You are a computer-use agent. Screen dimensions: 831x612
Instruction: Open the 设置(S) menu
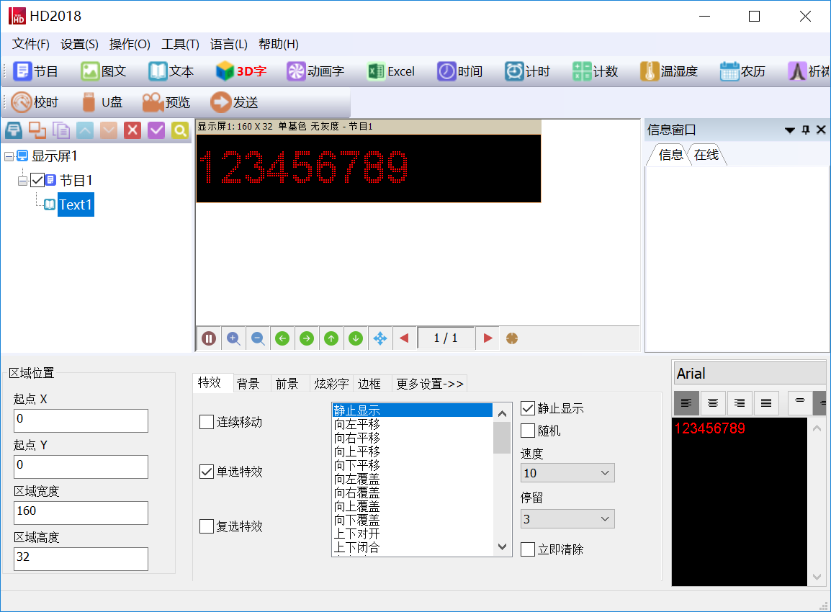(79, 44)
